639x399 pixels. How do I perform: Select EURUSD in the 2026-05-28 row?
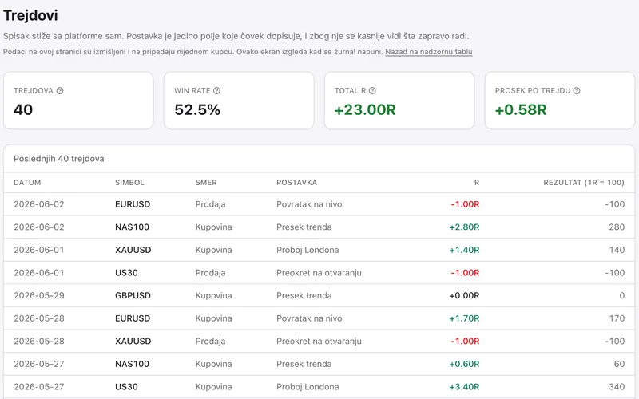click(x=133, y=318)
